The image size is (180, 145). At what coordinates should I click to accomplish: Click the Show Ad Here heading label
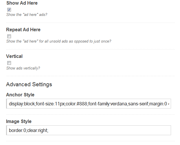[22, 3]
